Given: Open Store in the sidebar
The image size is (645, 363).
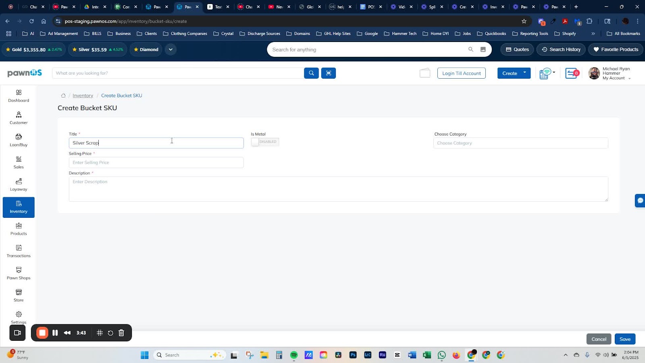Looking at the screenshot, I should (x=19, y=296).
